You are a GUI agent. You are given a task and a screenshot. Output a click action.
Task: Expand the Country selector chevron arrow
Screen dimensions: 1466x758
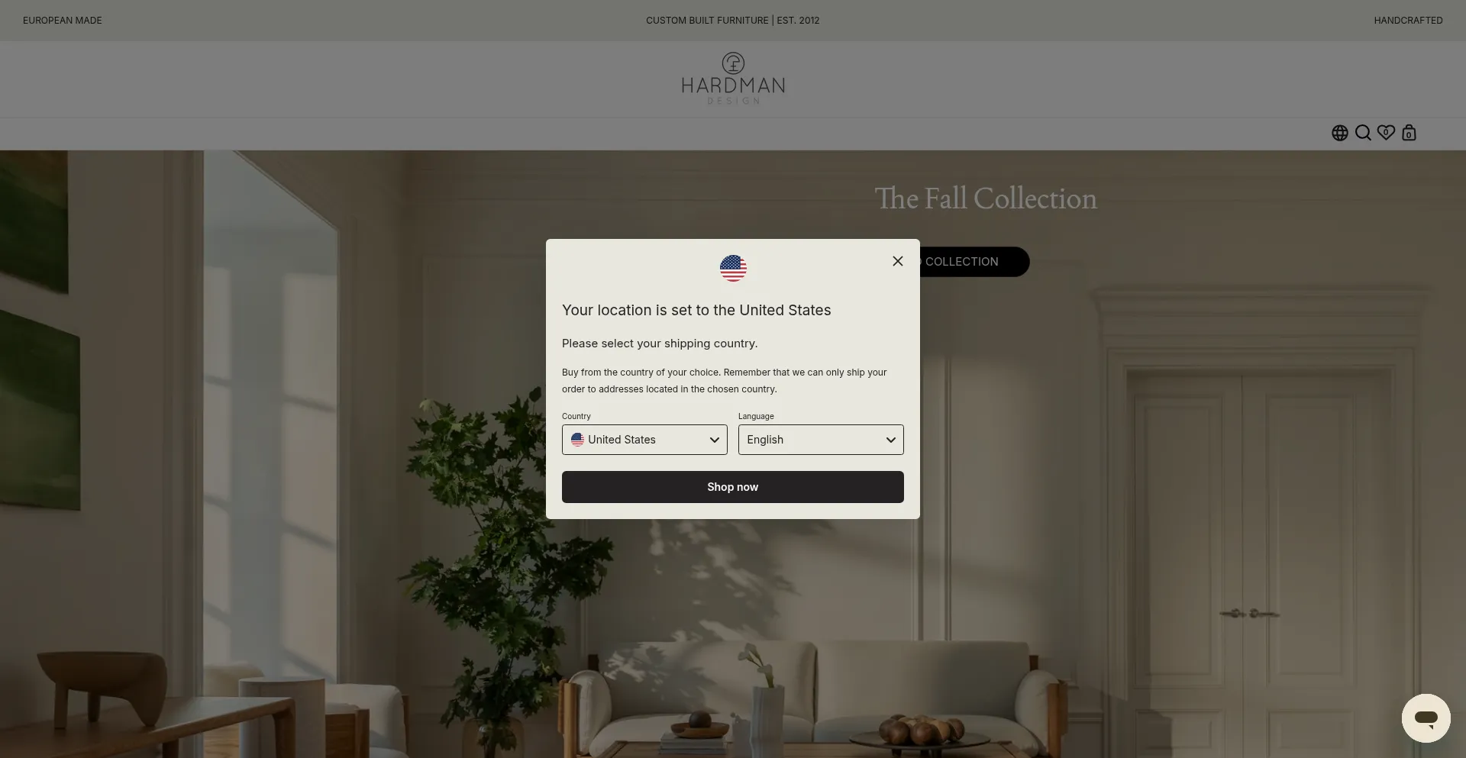click(715, 440)
